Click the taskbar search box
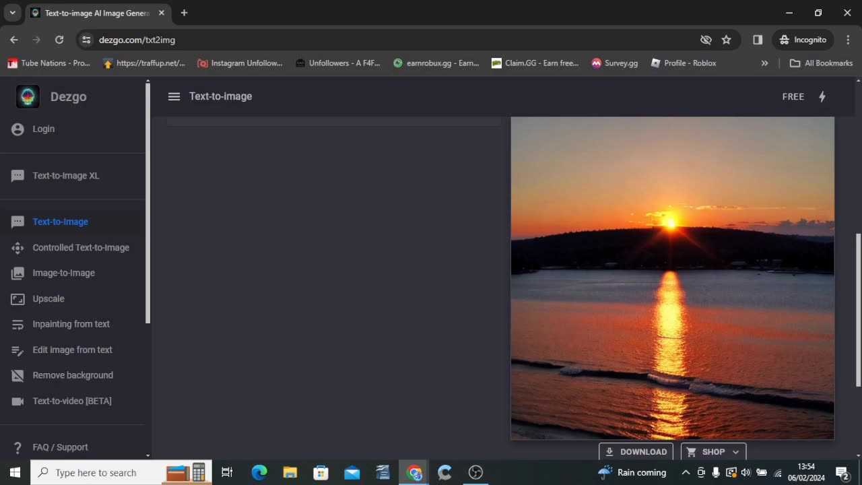Viewport: 862px width, 485px height. point(121,472)
